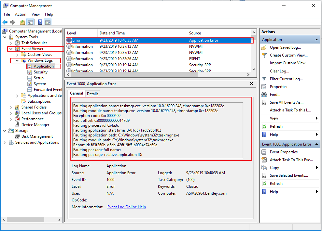
Task: Select the Performance node in the tree
Action: (32, 119)
